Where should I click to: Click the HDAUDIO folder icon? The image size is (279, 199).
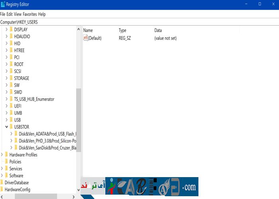(x=11, y=37)
